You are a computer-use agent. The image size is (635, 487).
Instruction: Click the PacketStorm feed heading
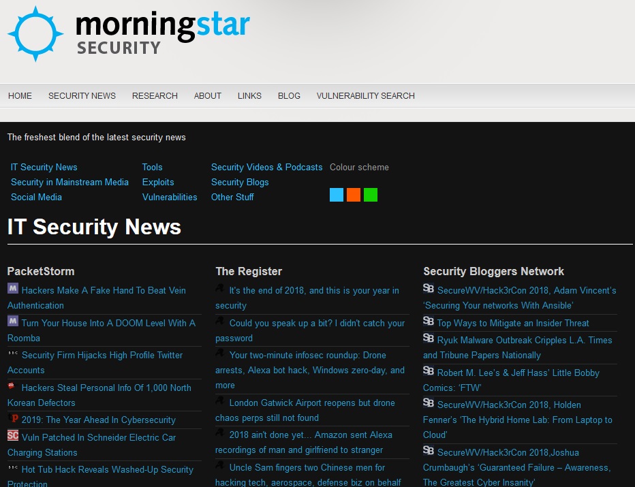[x=41, y=271]
